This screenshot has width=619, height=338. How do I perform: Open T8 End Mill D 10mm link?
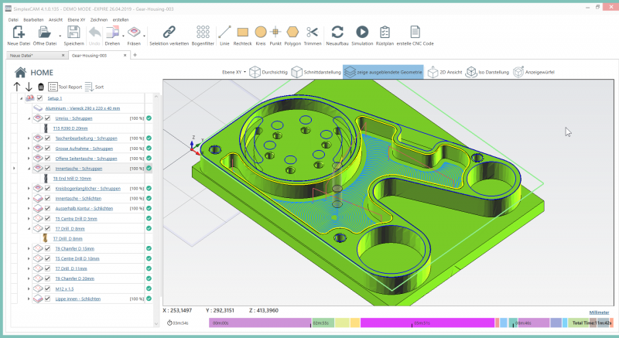(x=72, y=178)
